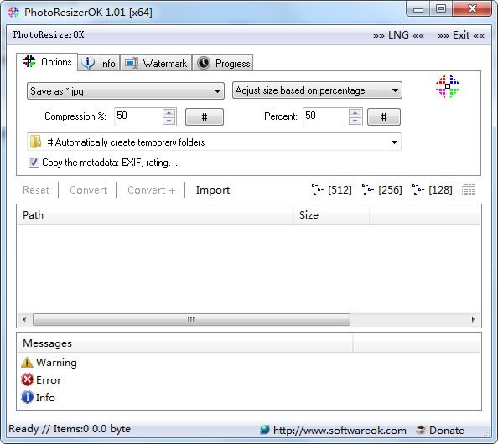
Task: Toggle Copy the metadata checkbox
Action: (x=34, y=163)
